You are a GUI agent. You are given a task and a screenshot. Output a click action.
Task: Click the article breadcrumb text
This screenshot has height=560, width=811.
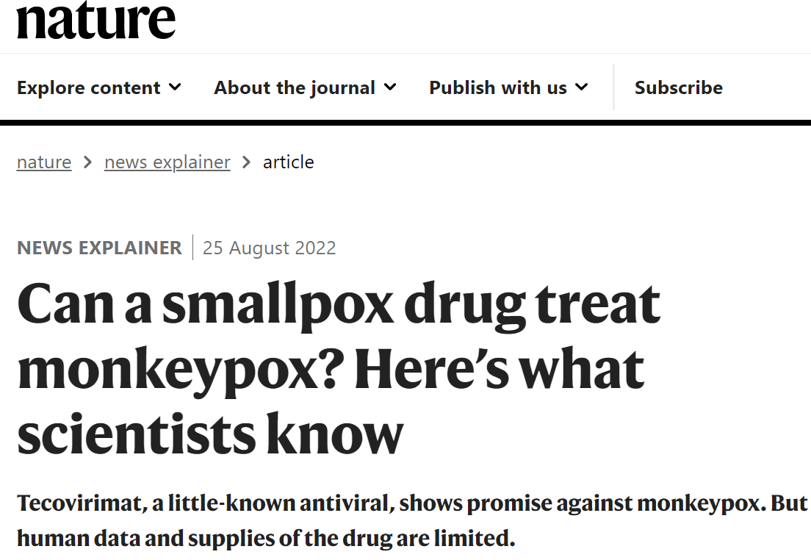point(288,162)
